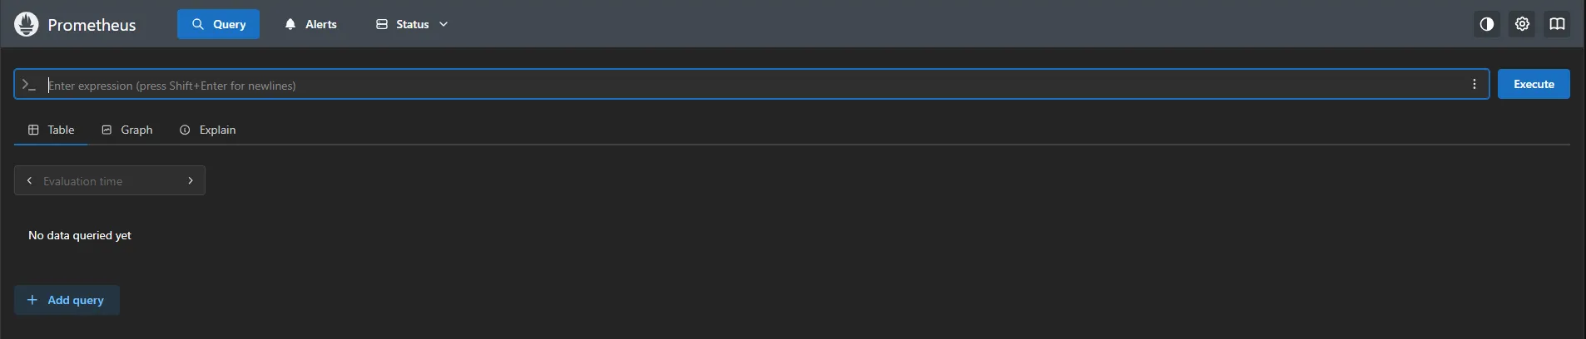This screenshot has width=1586, height=339.
Task: Open the settings gear icon
Action: tap(1522, 24)
